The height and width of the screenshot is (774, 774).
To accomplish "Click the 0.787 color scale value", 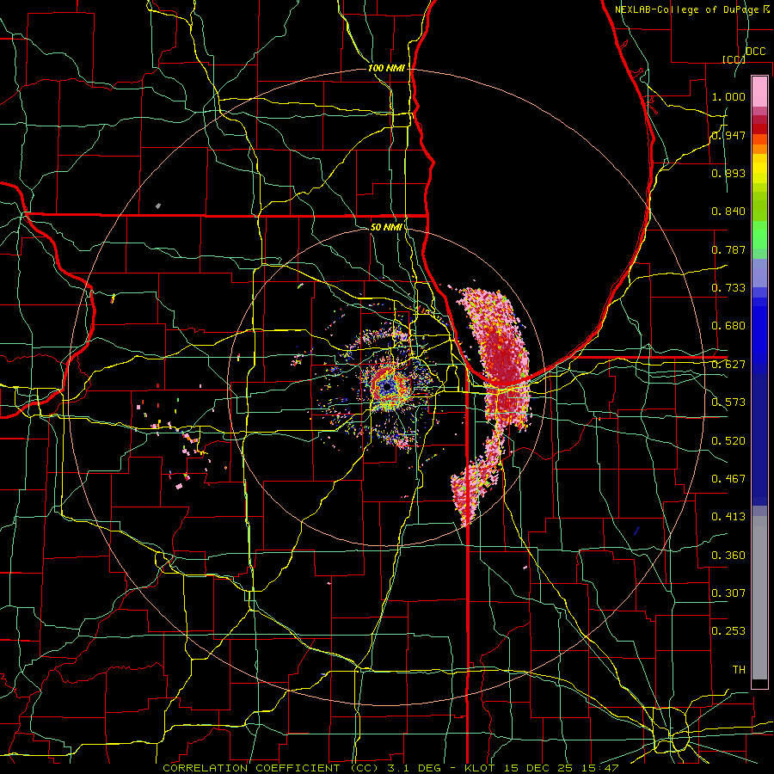I will point(728,249).
